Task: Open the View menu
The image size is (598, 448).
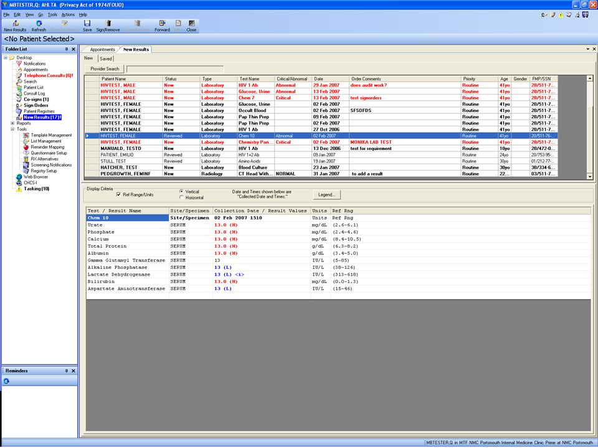Action: point(29,14)
